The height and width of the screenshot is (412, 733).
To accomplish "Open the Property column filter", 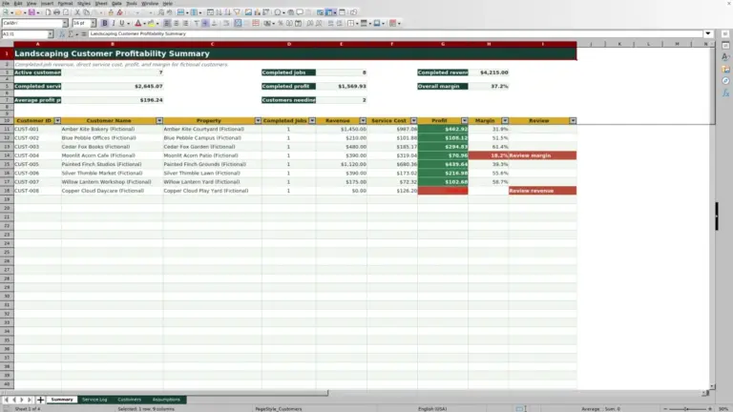I will point(258,120).
